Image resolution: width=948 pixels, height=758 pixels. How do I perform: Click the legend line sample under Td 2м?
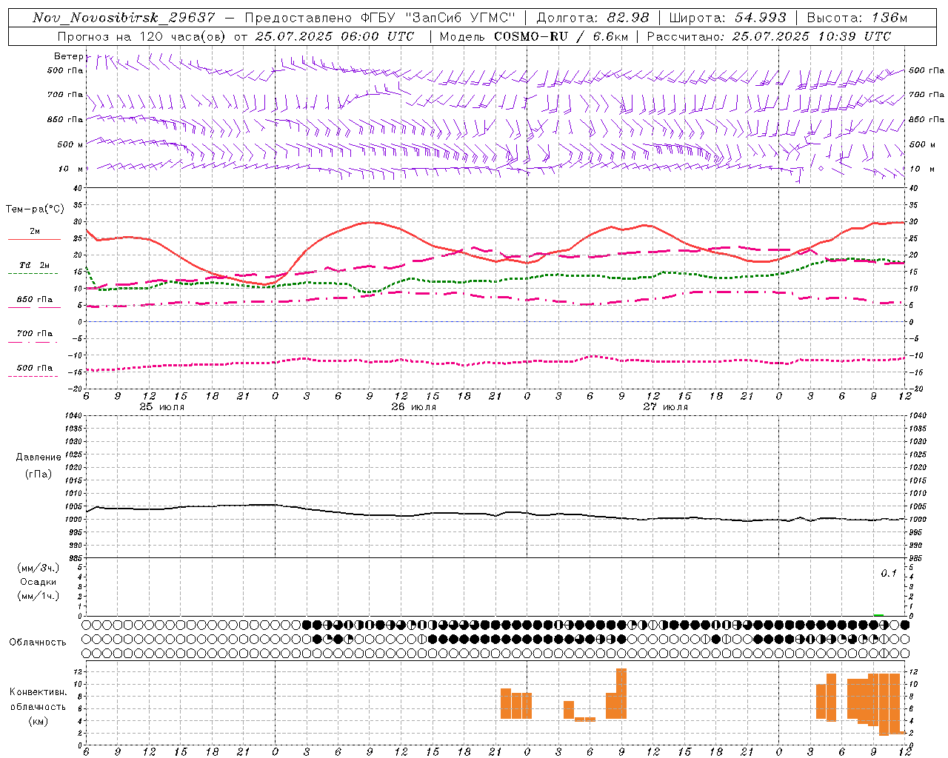(x=33, y=274)
